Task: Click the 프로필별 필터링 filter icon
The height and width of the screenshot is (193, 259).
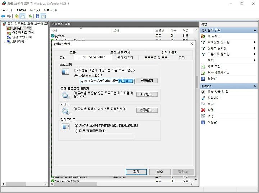Action: pyautogui.click(x=203, y=42)
